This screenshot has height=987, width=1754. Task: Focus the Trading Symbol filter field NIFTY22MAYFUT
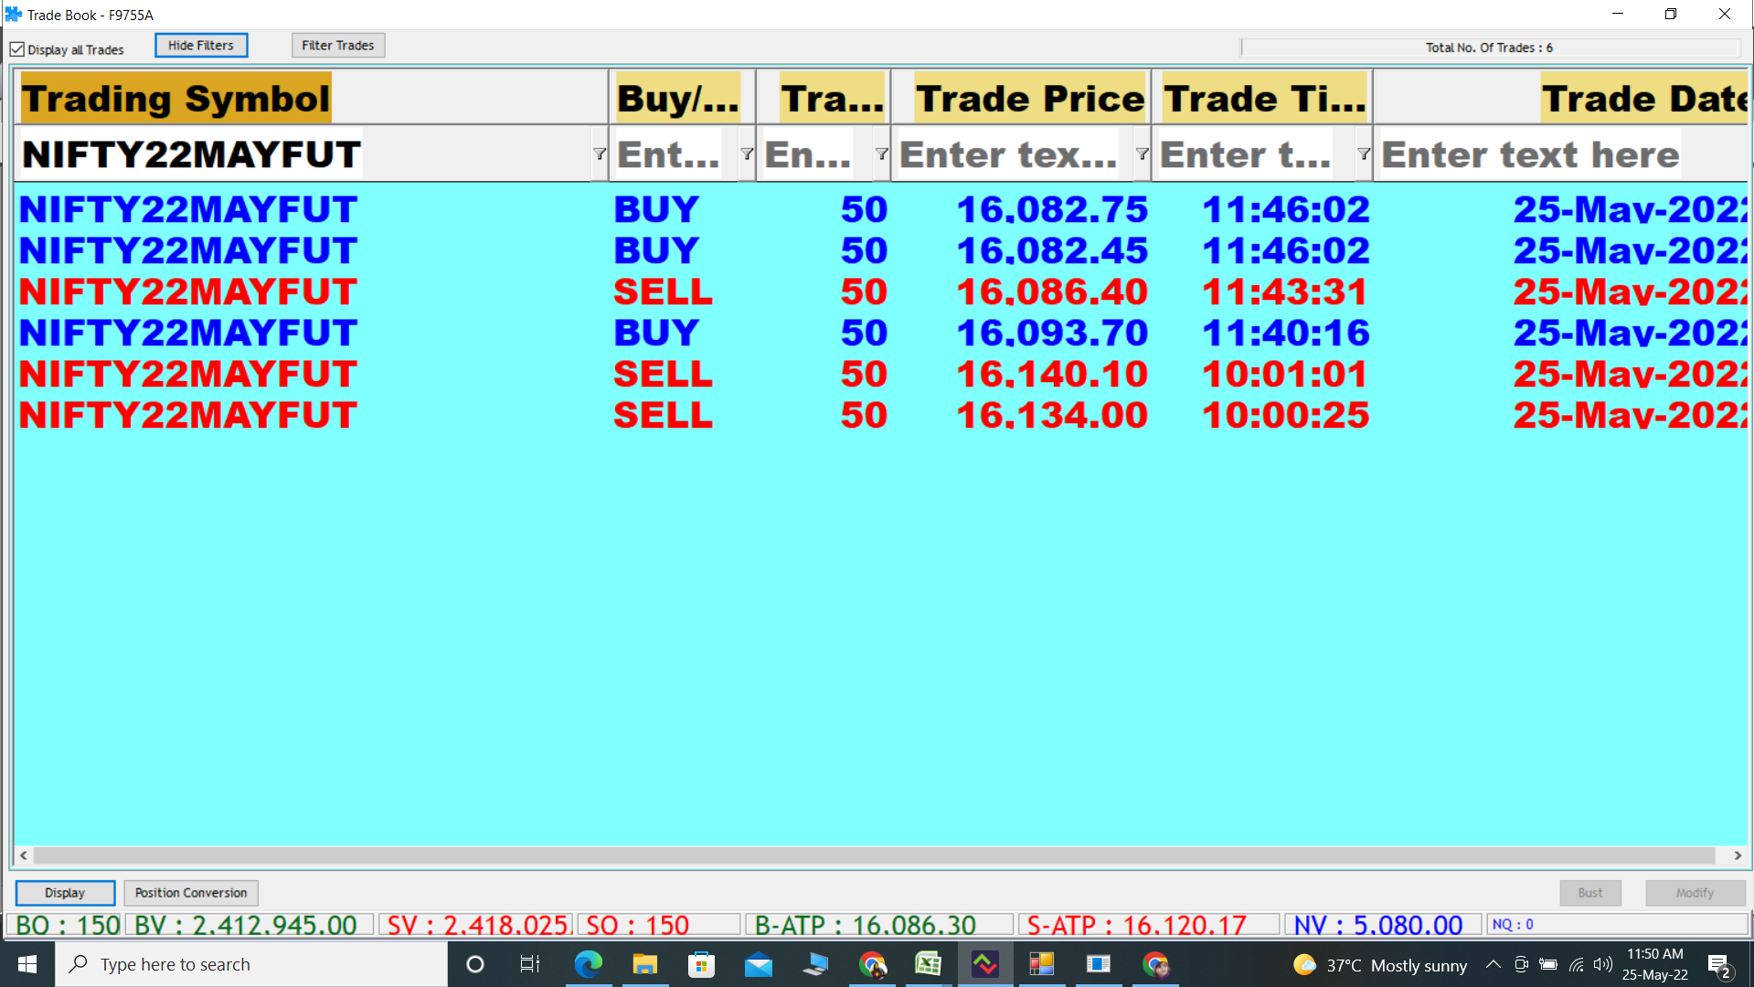pos(303,154)
